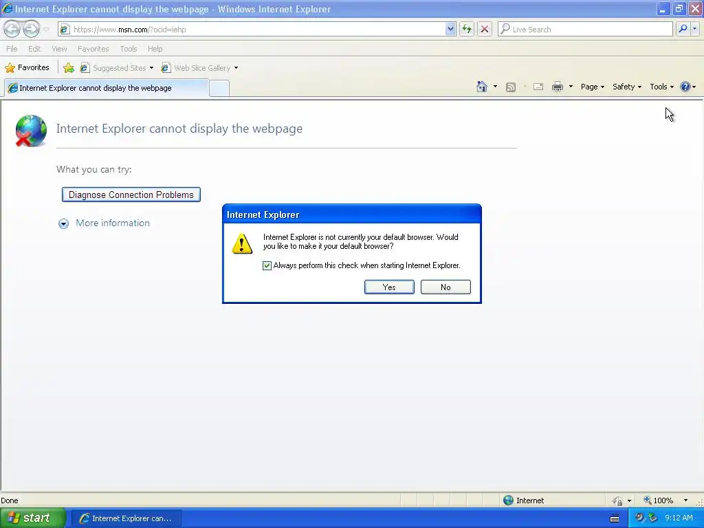The width and height of the screenshot is (704, 528).
Task: Expand the zoom level dropdown arrow
Action: pyautogui.click(x=685, y=500)
